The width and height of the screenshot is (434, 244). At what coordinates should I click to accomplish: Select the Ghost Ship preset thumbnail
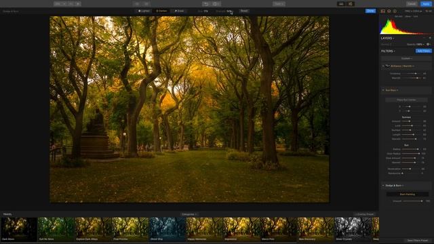tap(167, 229)
